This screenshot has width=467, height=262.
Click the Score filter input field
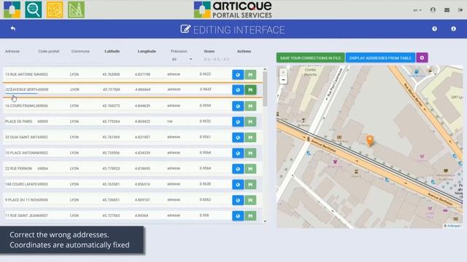tap(217, 60)
